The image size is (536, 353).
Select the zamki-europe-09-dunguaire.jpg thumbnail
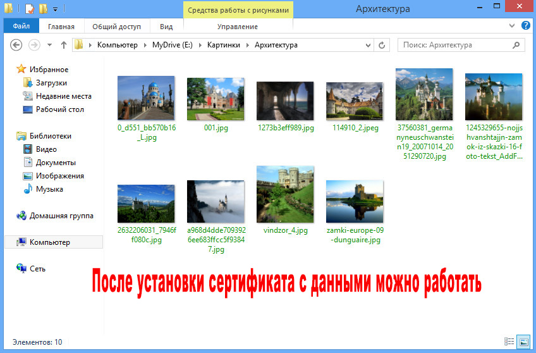click(x=355, y=201)
